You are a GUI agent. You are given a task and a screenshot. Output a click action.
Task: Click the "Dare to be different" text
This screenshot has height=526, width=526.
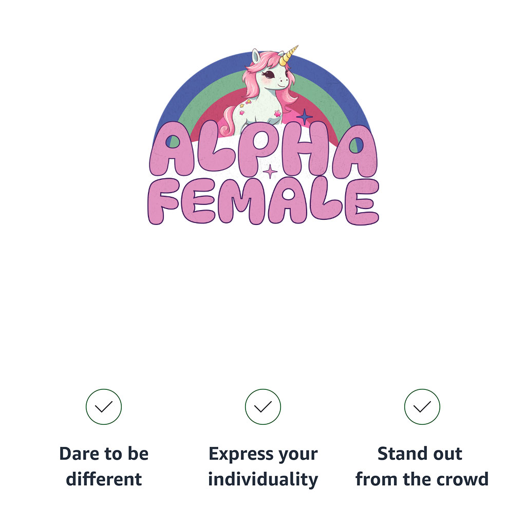[104, 466]
